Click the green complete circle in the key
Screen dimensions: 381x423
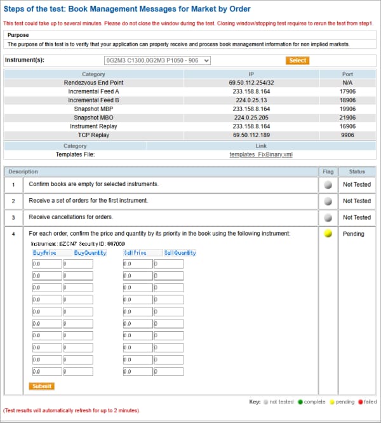point(300,402)
